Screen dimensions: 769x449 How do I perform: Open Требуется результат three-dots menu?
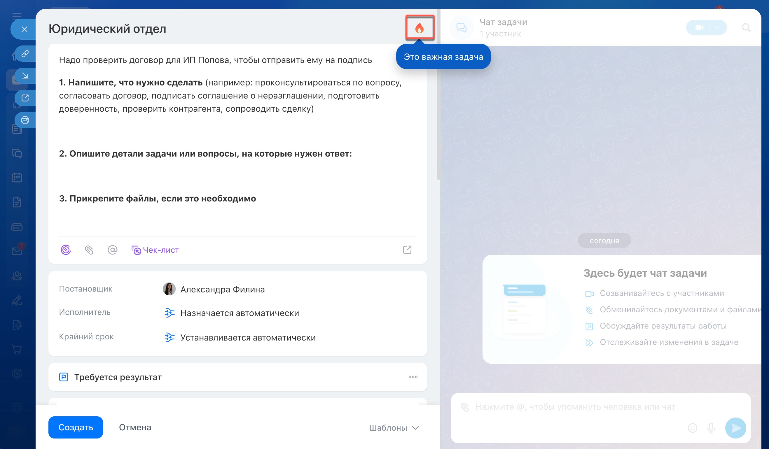click(x=413, y=377)
